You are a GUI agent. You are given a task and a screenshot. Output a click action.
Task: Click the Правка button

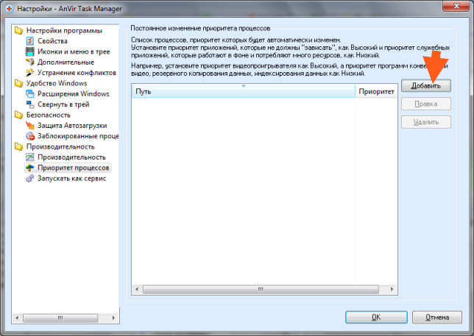click(x=426, y=104)
